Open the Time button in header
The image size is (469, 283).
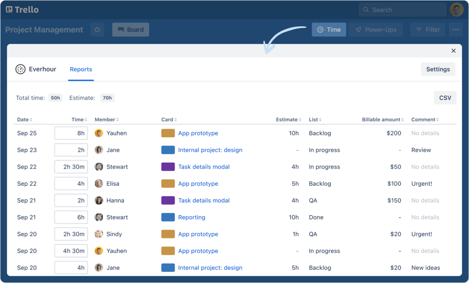click(x=329, y=30)
